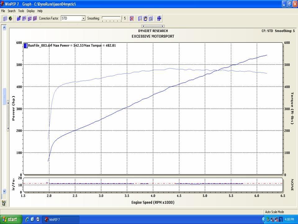Launch Internet Explorer from quick launch
The width and height of the screenshot is (298, 224).
(27, 219)
